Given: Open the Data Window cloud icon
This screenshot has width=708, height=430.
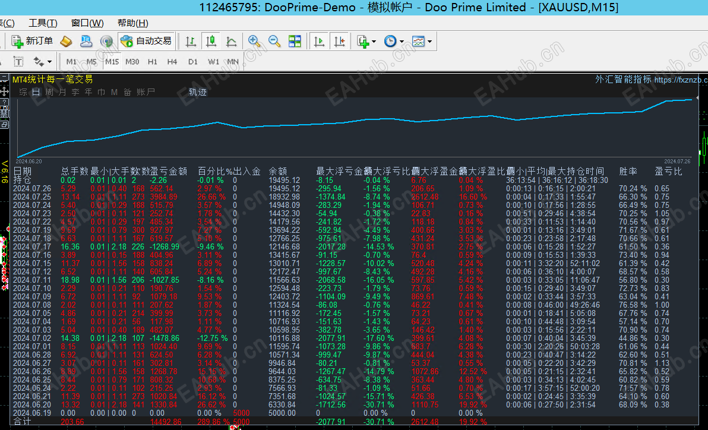Looking at the screenshot, I should [x=86, y=42].
